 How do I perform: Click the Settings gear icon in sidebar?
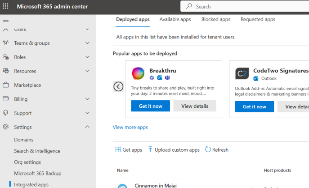coord(6,127)
